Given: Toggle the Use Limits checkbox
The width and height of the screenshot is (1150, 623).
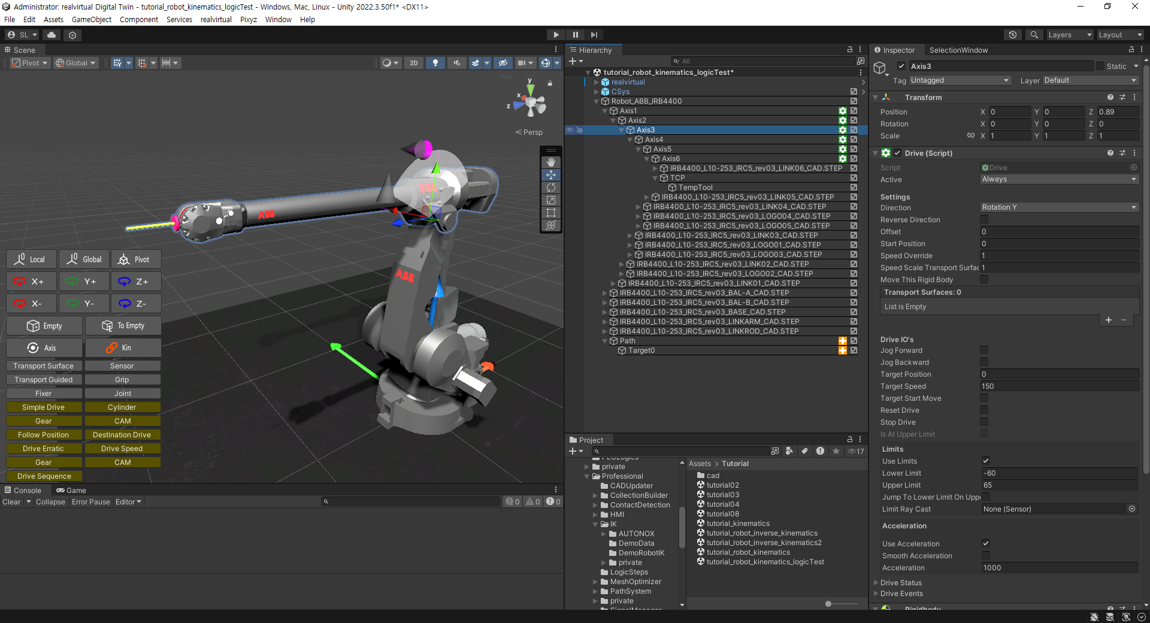Looking at the screenshot, I should 986,461.
